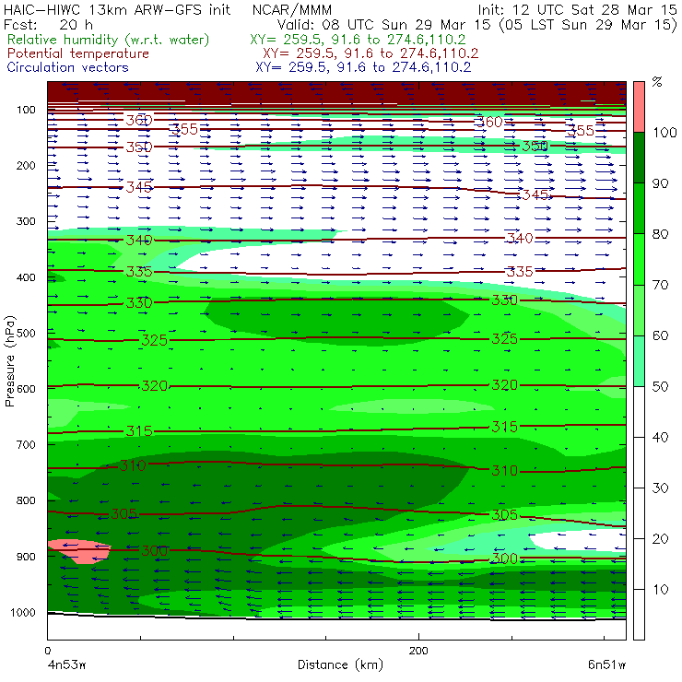Image resolution: width=682 pixels, height=682 pixels.
Task: Click the blue XY coordinates line
Action: click(x=364, y=67)
